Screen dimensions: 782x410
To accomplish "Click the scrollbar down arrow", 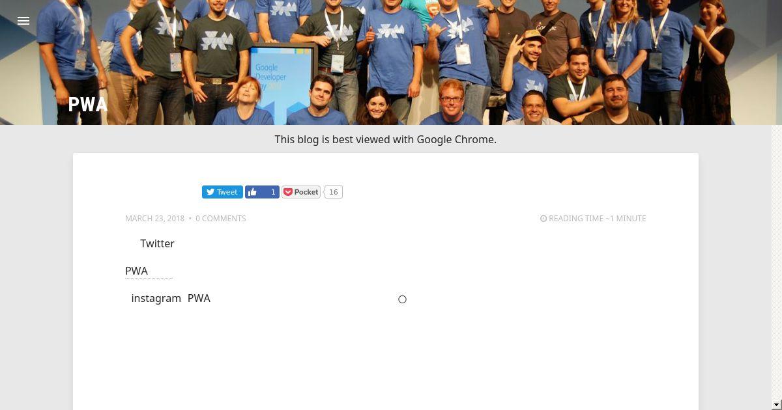I will [777, 405].
